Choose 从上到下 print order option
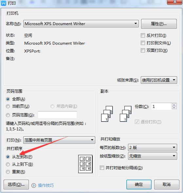This screenshot has height=193, width=183. point(8,164)
